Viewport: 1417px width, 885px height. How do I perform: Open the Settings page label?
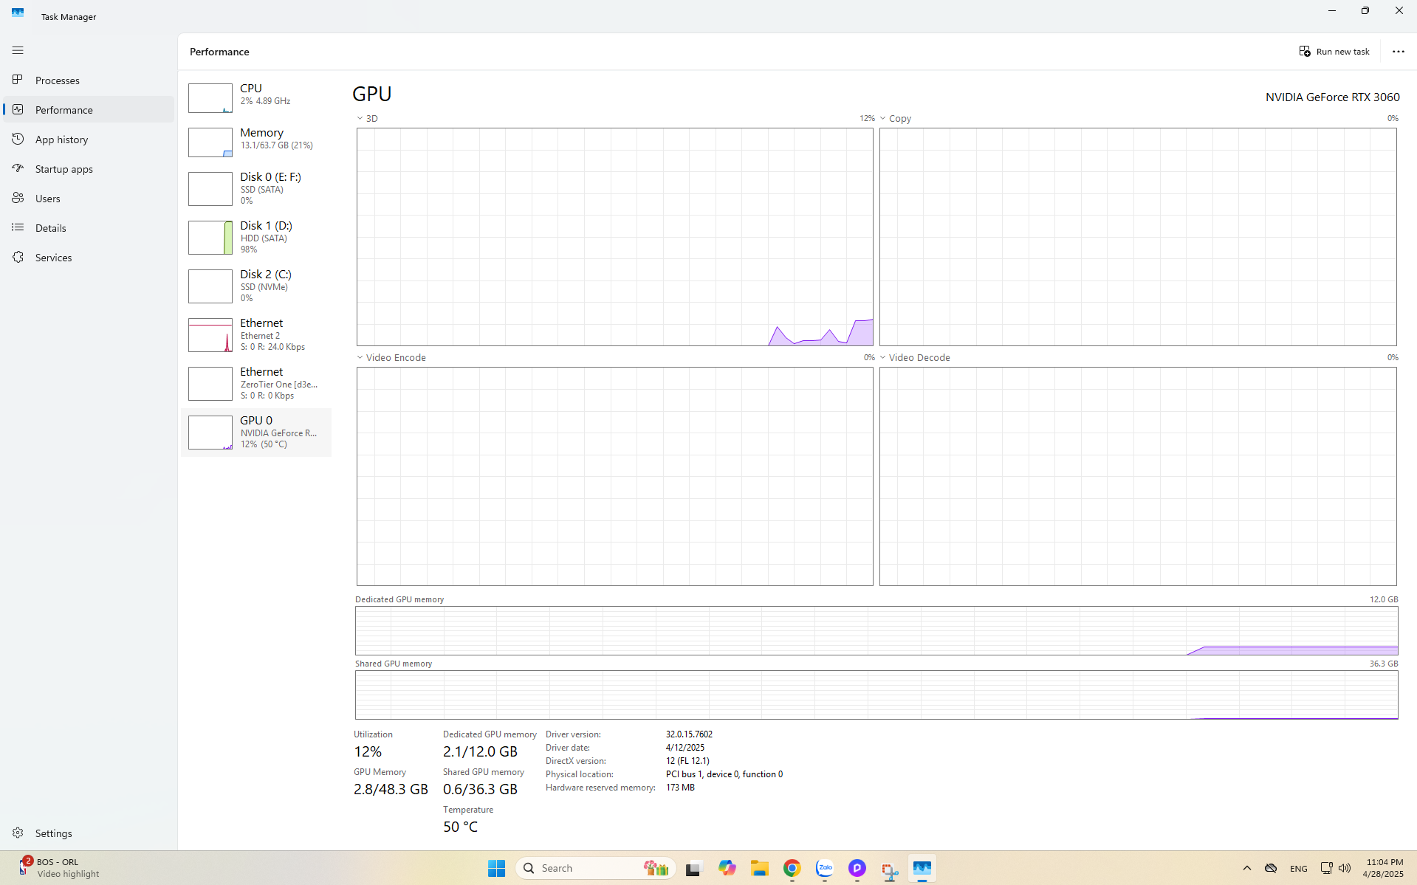point(54,833)
